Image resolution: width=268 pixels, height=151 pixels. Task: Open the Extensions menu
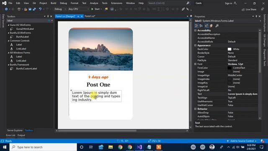116,3
